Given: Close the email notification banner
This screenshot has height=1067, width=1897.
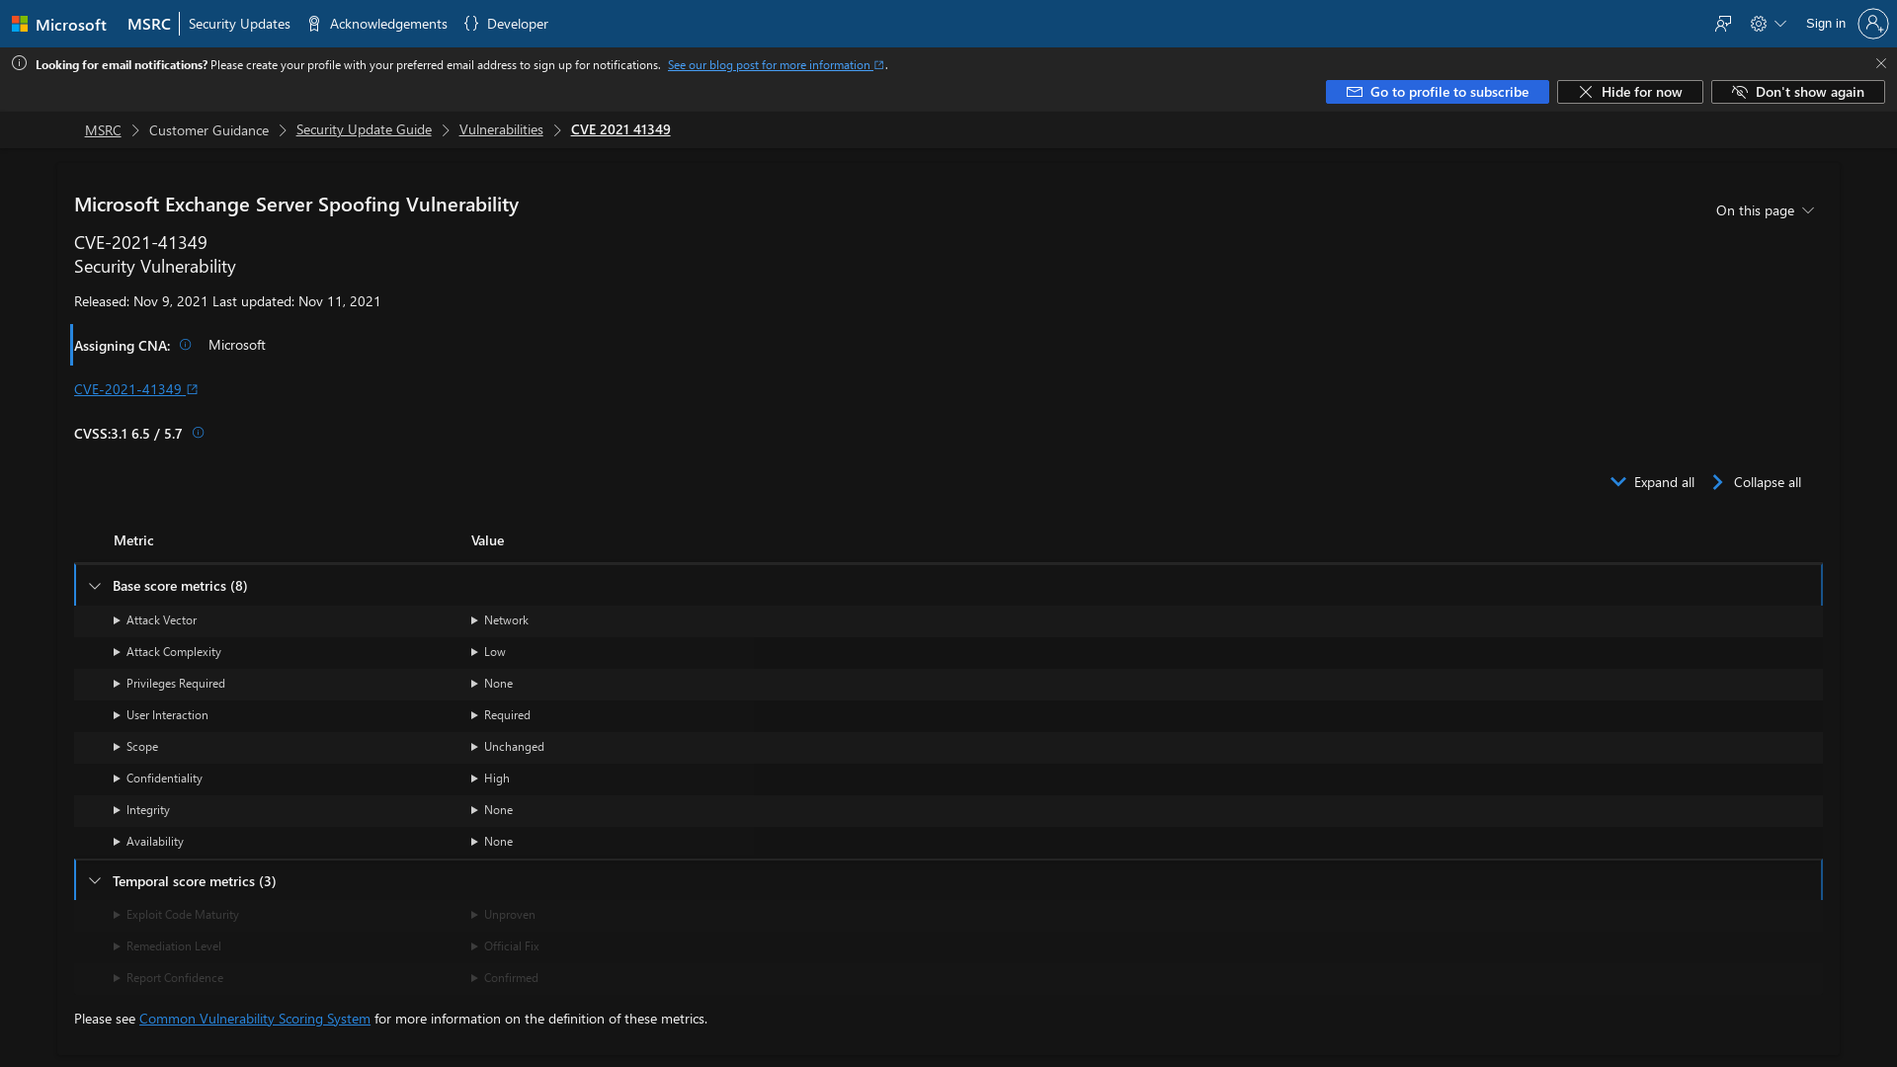Looking at the screenshot, I should click(1880, 63).
